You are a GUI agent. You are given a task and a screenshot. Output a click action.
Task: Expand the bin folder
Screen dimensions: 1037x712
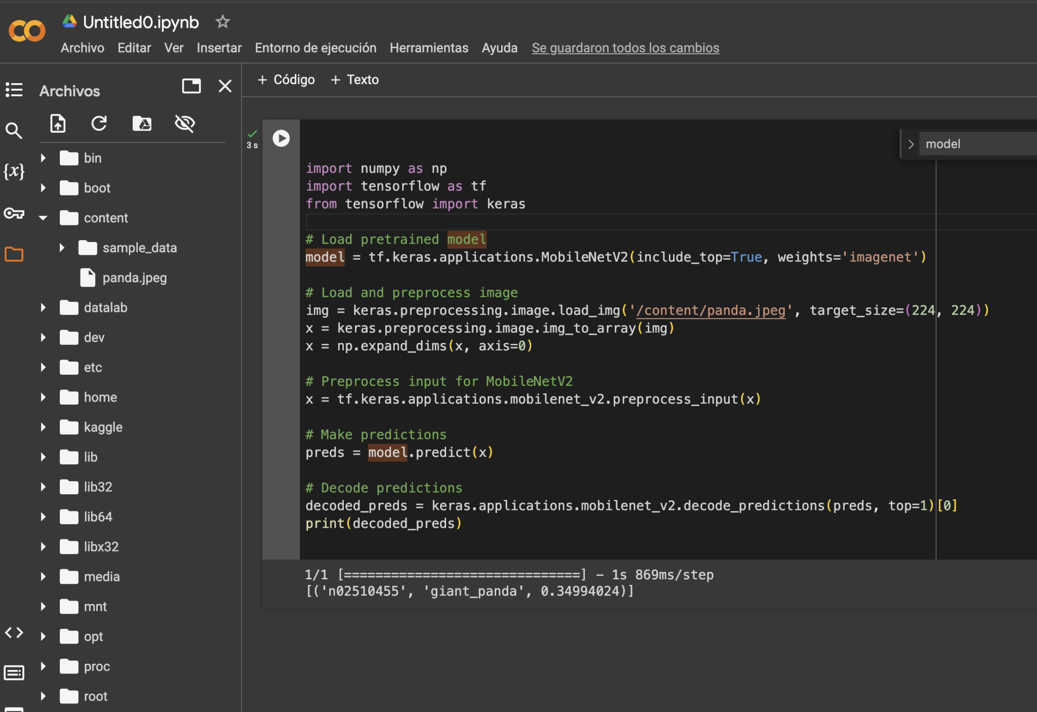(43, 158)
